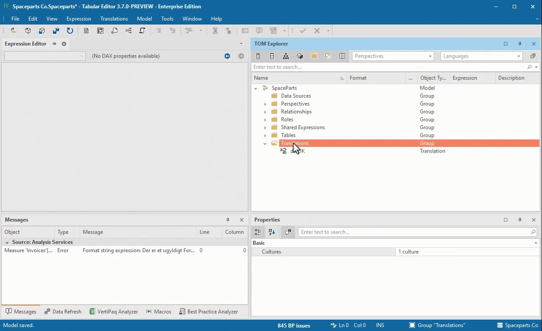Navigate back with the blue arrow in Expression Editor
Viewport: 542px width, 331px height.
pos(227,56)
